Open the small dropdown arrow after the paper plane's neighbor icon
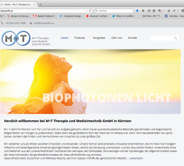Screen dimensions: 184x166 178,11
